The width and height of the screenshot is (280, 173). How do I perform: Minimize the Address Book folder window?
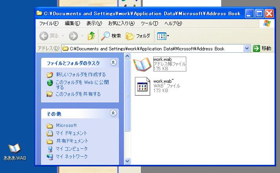tap(249, 14)
